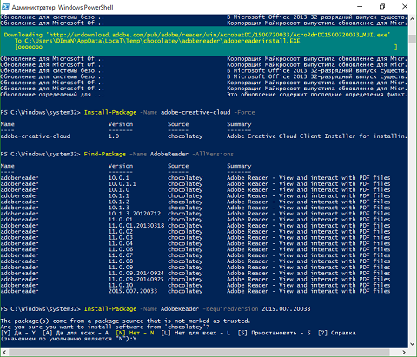Click the [Y] Да prompt option

tap(18, 333)
